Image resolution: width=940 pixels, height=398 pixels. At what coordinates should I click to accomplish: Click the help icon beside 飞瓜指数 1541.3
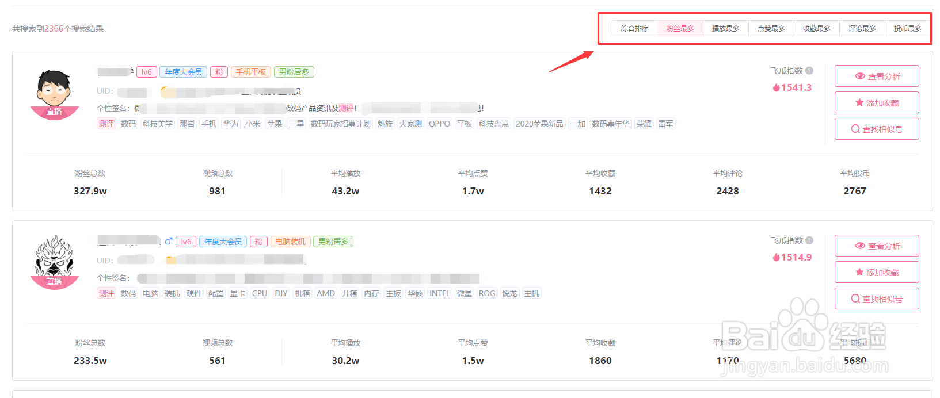809,71
